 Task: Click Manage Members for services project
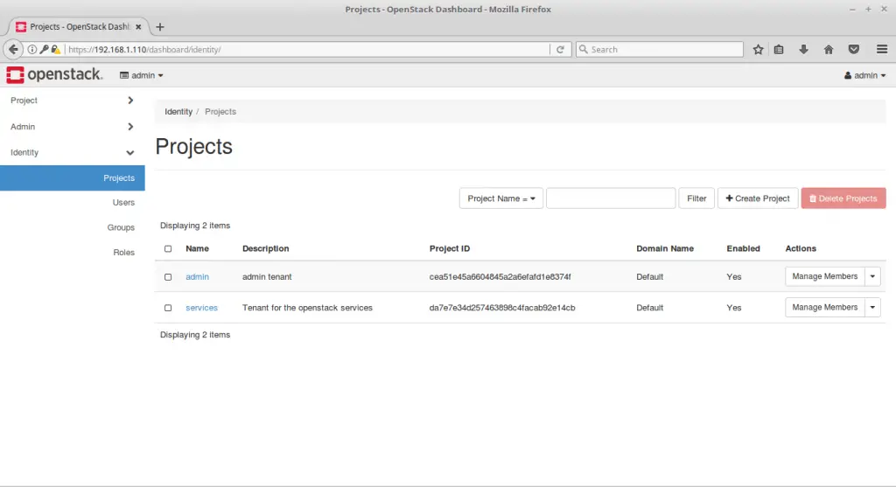tap(824, 307)
